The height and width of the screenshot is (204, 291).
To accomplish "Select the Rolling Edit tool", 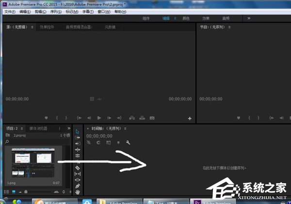I will [78, 156].
